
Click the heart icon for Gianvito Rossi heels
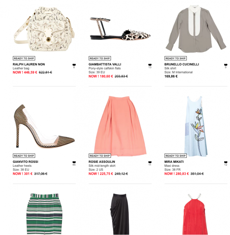click(x=74, y=162)
